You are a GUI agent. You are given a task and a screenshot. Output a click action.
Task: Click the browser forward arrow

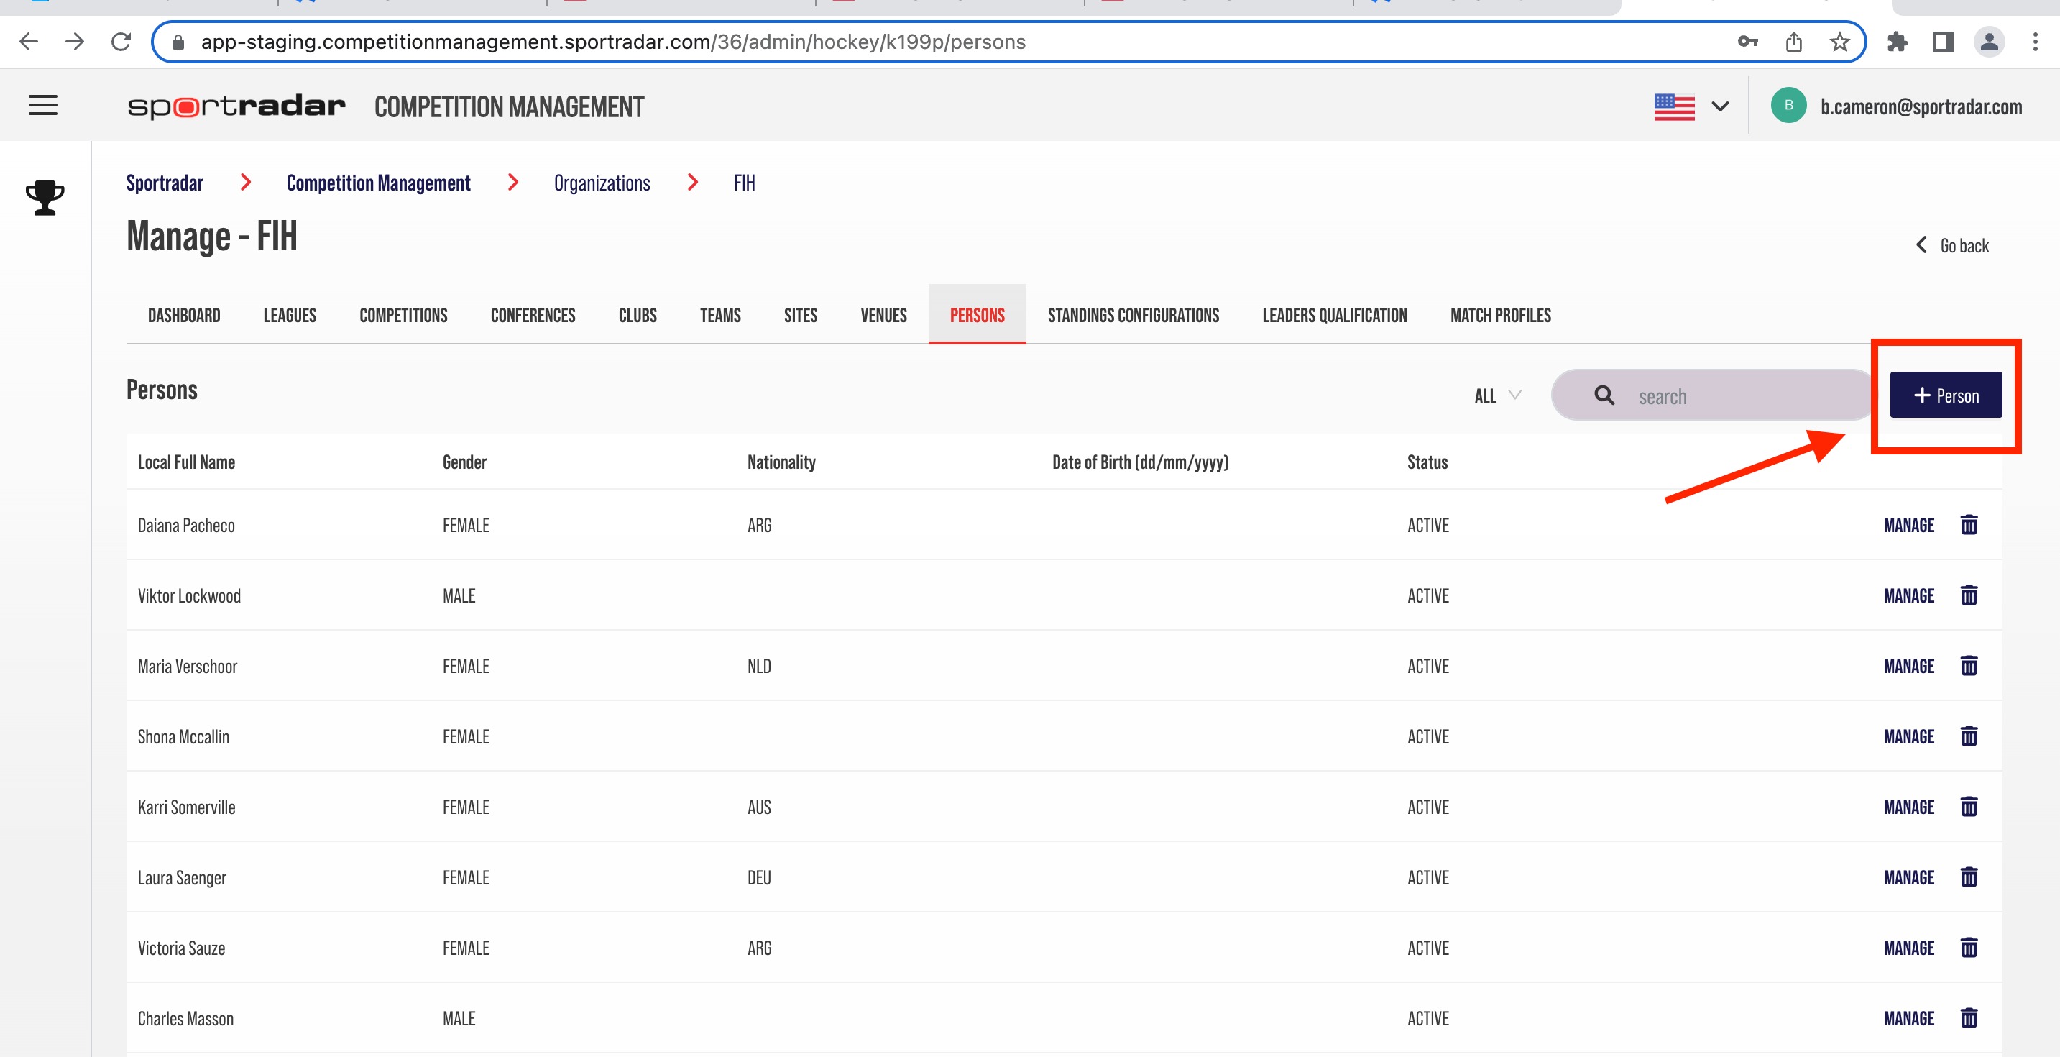point(74,42)
